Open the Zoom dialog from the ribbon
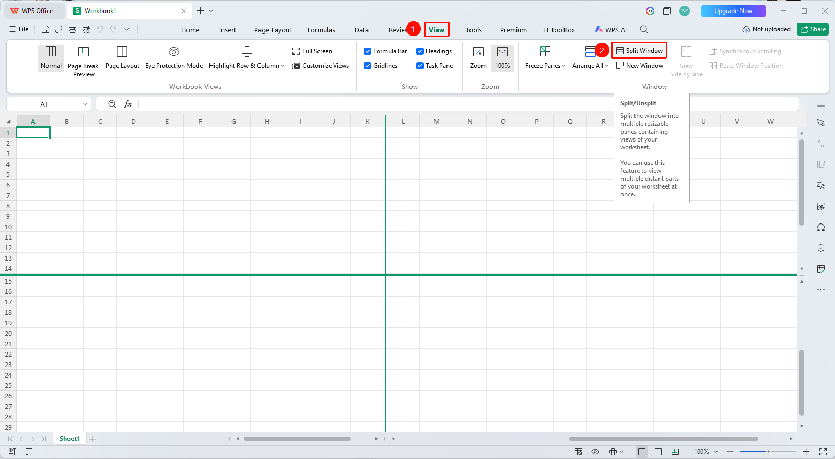835x459 pixels. [x=478, y=58]
